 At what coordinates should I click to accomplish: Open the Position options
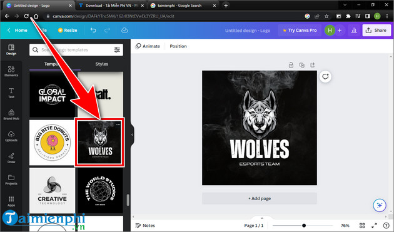click(x=178, y=46)
